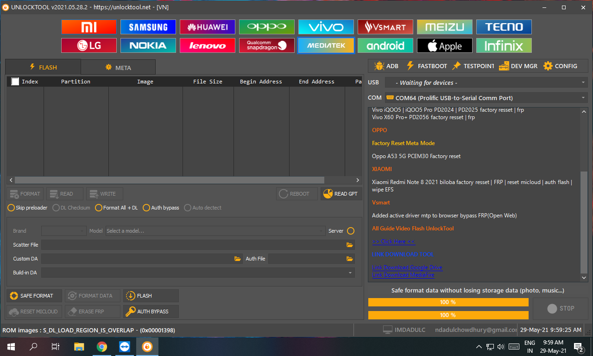Image resolution: width=593 pixels, height=356 pixels.
Task: Toggle Format All + DL option
Action: click(x=116, y=208)
